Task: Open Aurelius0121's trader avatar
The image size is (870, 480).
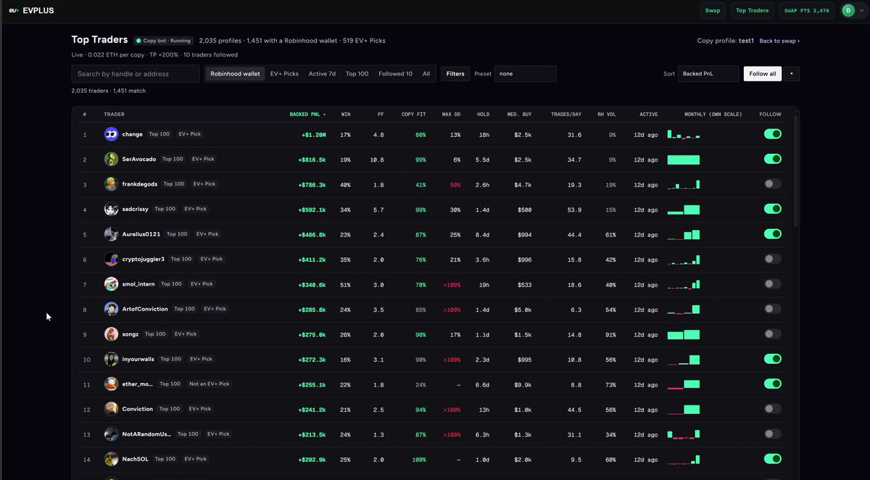Action: [x=111, y=234]
